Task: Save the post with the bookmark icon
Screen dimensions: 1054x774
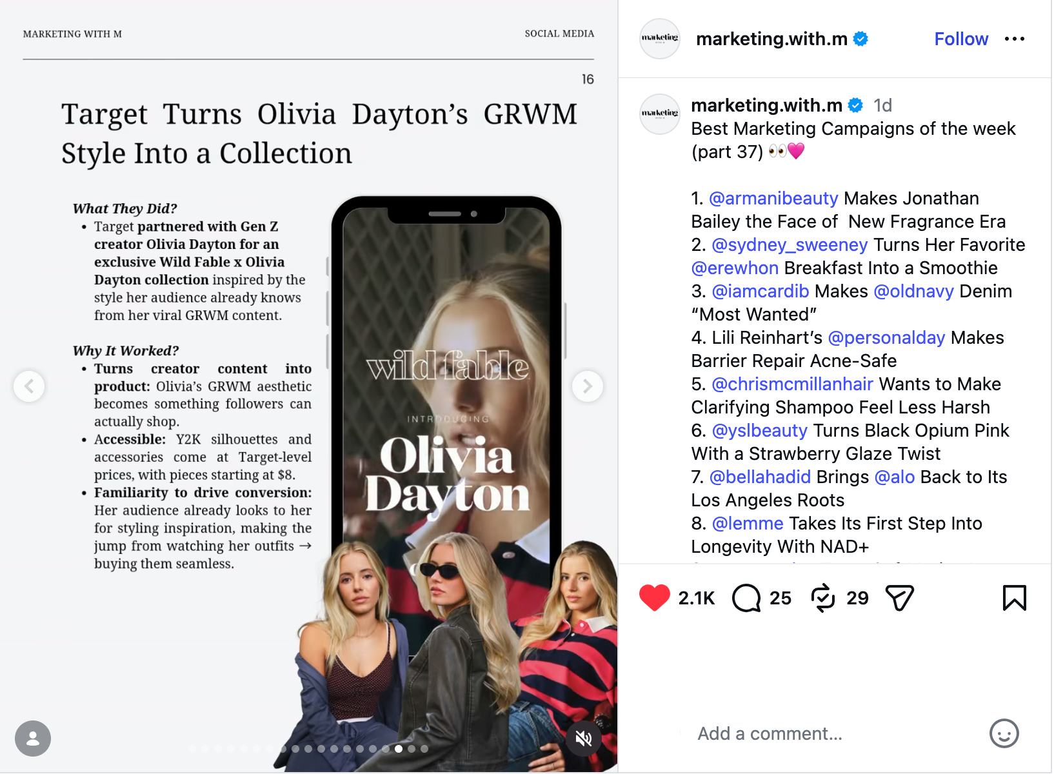Action: 1014,598
